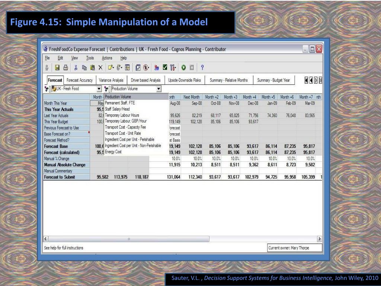Click the Paste clipboard icon
Screen dimensions: 381x286
point(92,68)
